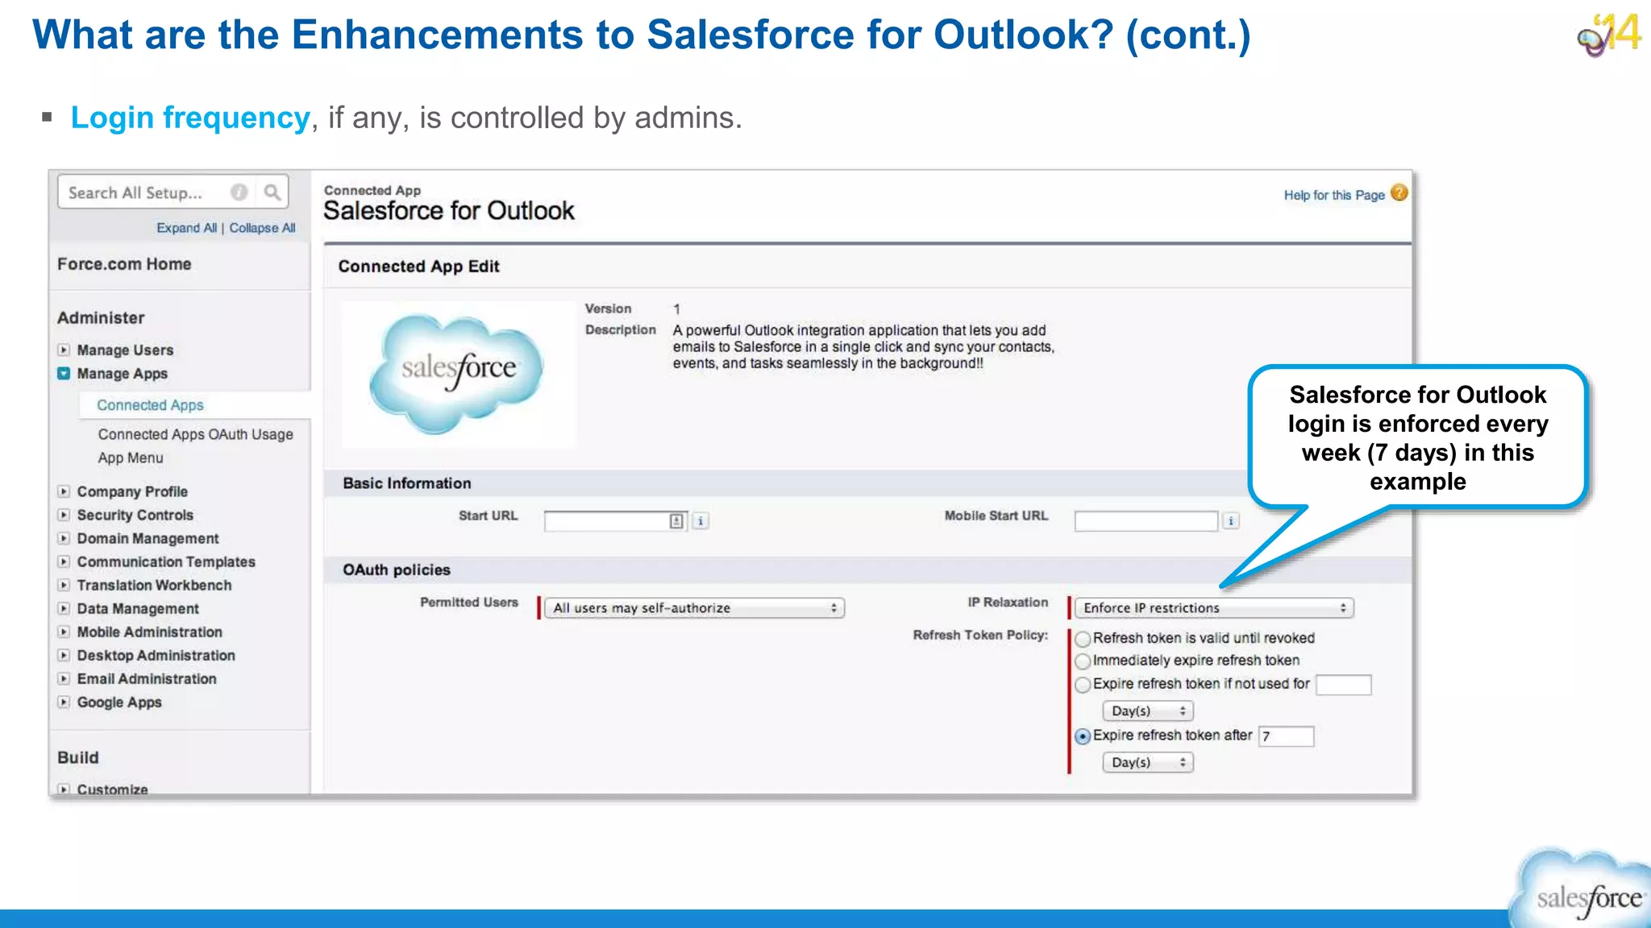1651x928 pixels.
Task: Expand Manage Users tree node
Action: [x=64, y=350]
